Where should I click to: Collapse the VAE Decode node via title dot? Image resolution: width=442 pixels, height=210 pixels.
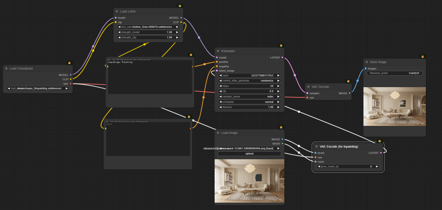309,87
